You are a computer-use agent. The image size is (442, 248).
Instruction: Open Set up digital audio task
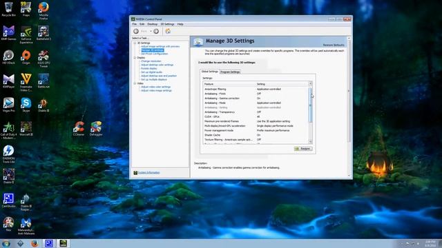coord(152,72)
